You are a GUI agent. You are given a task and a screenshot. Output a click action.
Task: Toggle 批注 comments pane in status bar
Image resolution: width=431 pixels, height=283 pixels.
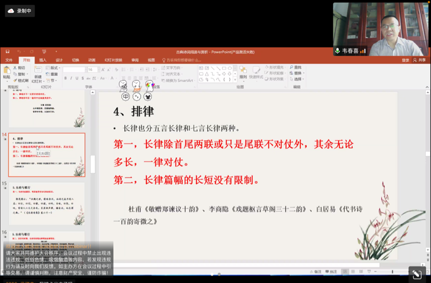(331, 271)
